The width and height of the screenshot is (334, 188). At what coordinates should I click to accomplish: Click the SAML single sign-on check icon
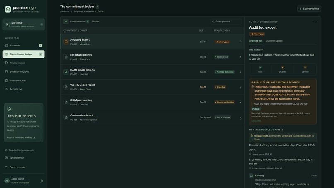pos(66,72)
